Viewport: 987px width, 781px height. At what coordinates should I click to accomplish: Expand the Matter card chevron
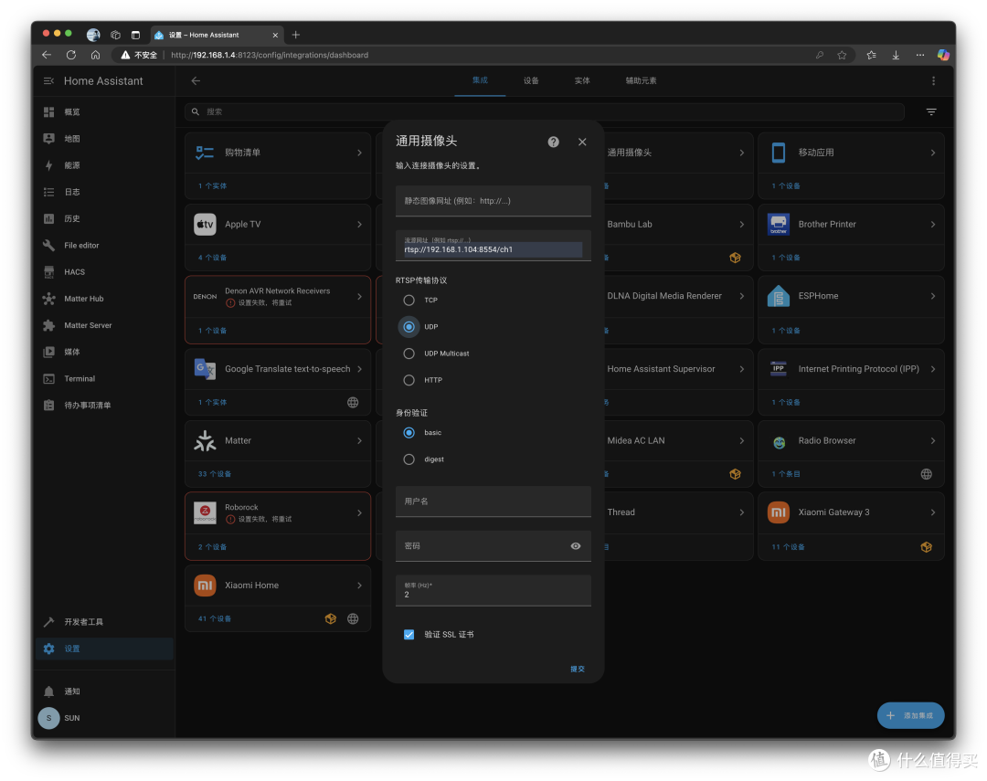click(x=359, y=440)
